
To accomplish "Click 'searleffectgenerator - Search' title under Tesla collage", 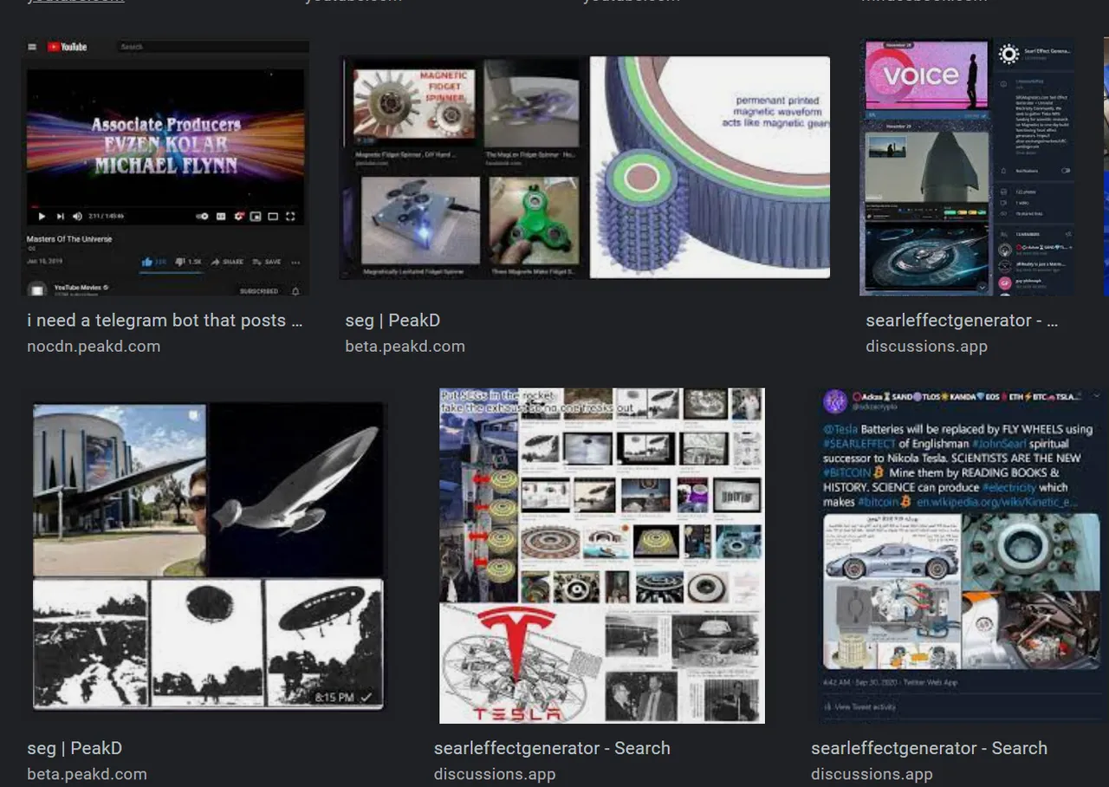I will coord(552,748).
